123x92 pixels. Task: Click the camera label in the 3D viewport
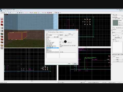point(6,15)
